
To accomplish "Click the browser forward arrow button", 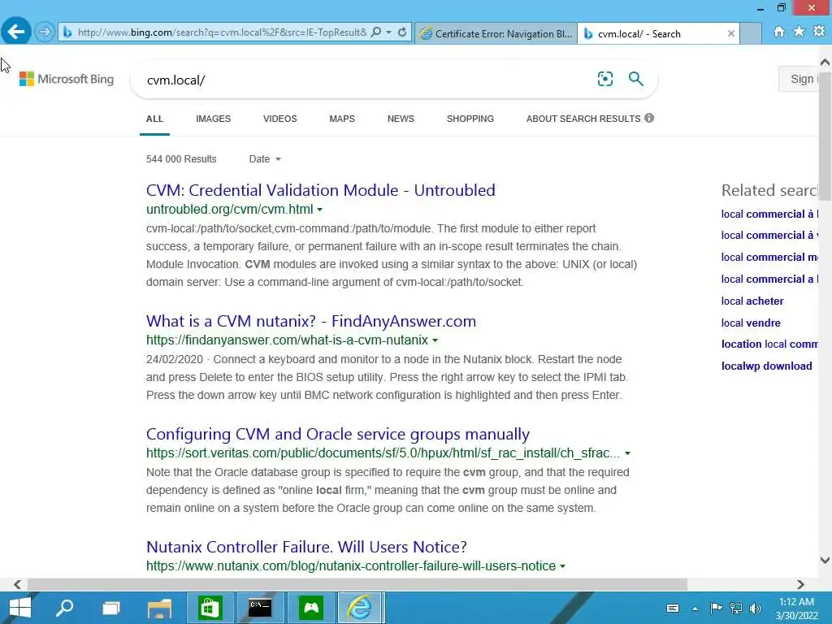I will point(45,32).
